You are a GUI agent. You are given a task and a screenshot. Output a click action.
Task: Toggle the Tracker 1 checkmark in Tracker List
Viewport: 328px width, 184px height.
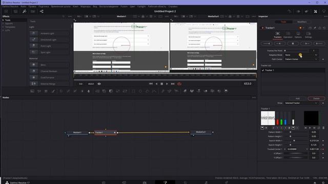(x=263, y=71)
